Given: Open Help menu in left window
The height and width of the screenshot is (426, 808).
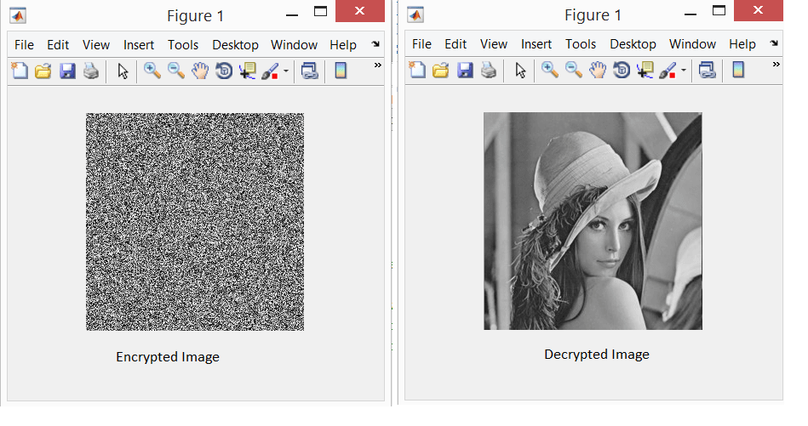Looking at the screenshot, I should (x=342, y=45).
